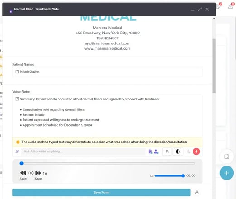Mute audio using the speaker icon
This screenshot has height=199, width=236.
[151, 176]
